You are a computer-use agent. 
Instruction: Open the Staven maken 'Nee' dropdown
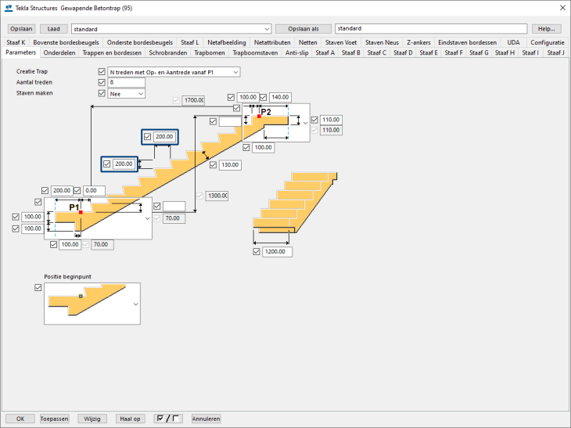point(141,93)
